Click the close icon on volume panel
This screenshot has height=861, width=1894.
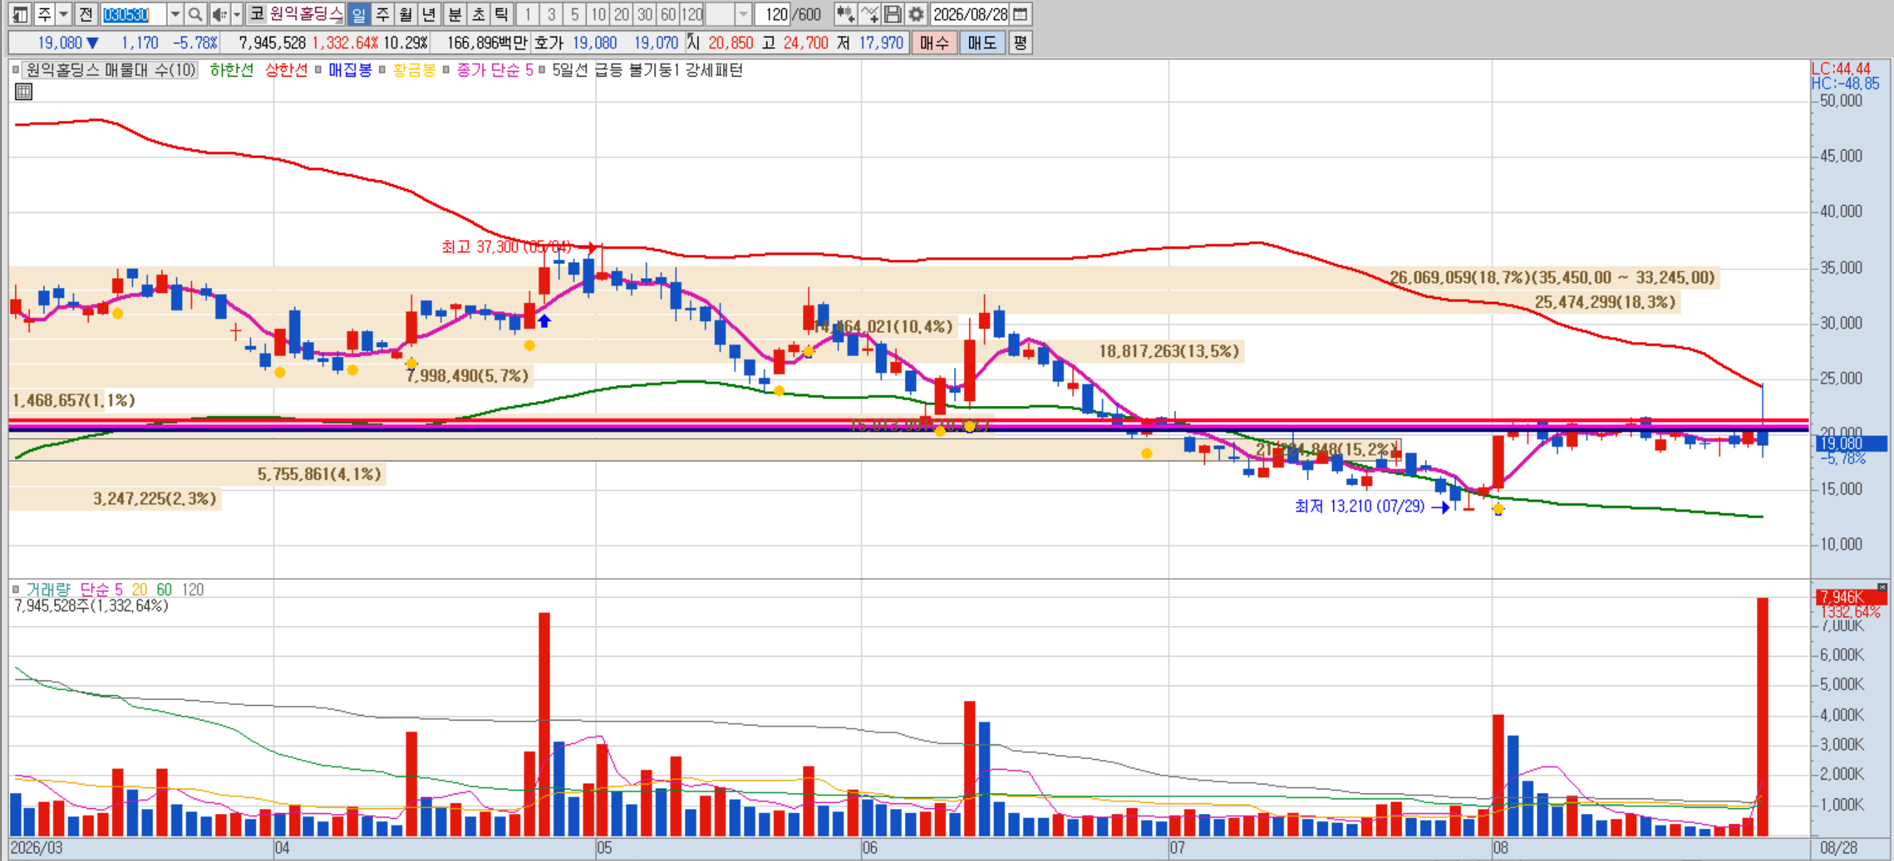[1881, 586]
